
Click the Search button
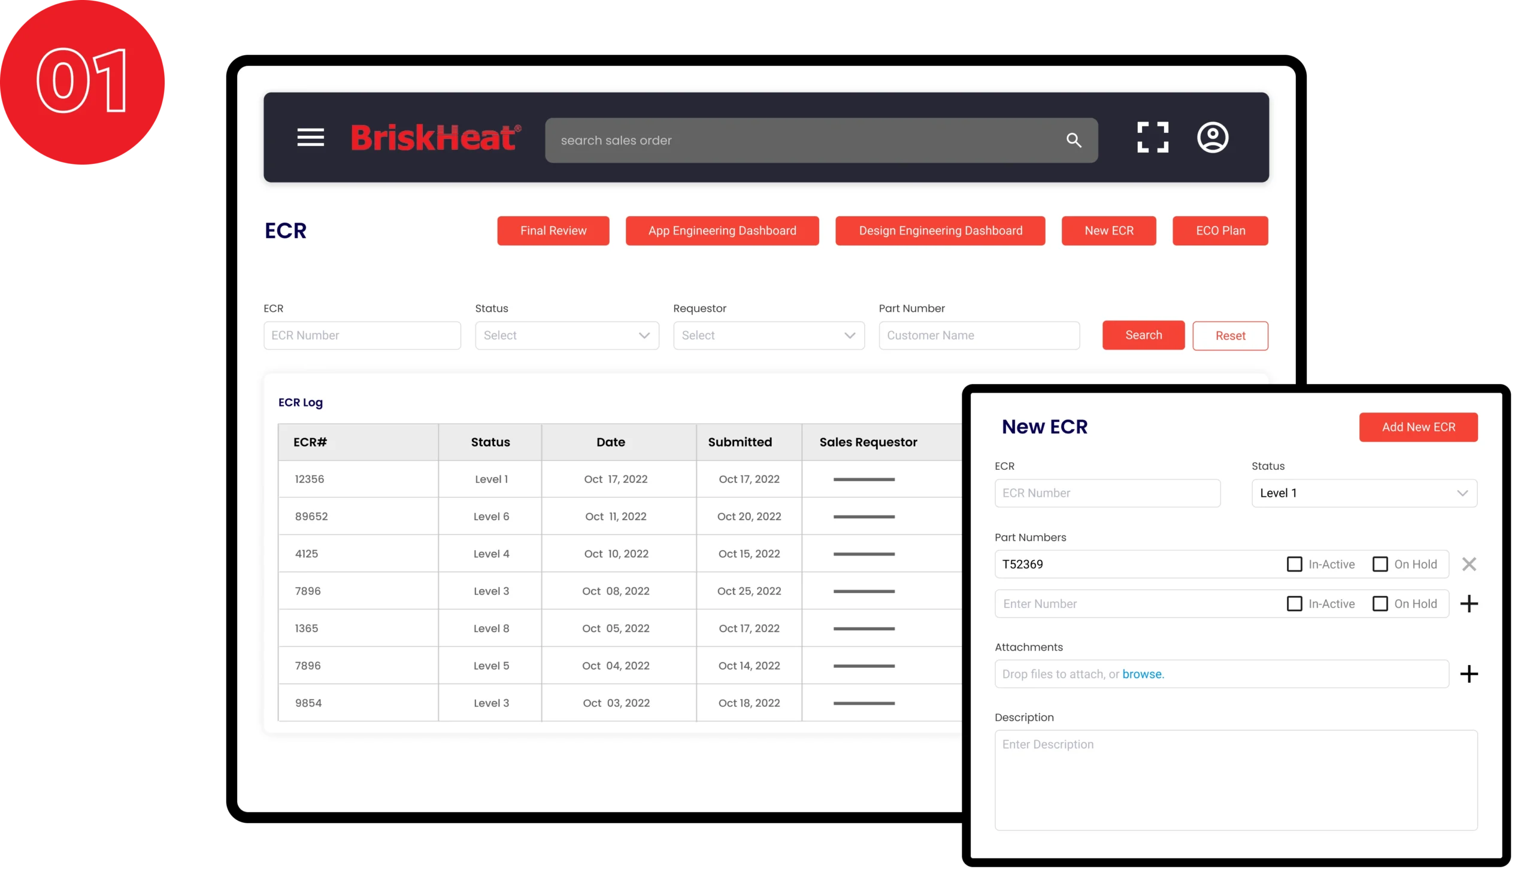click(1143, 335)
